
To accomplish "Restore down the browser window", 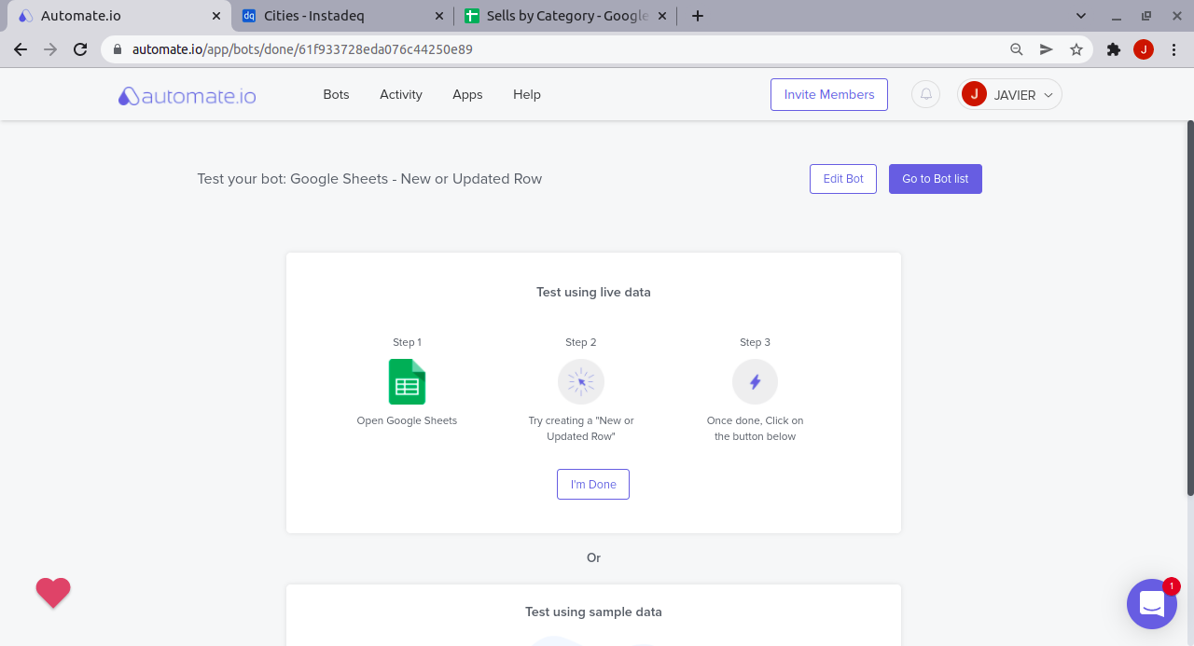I will (1146, 16).
